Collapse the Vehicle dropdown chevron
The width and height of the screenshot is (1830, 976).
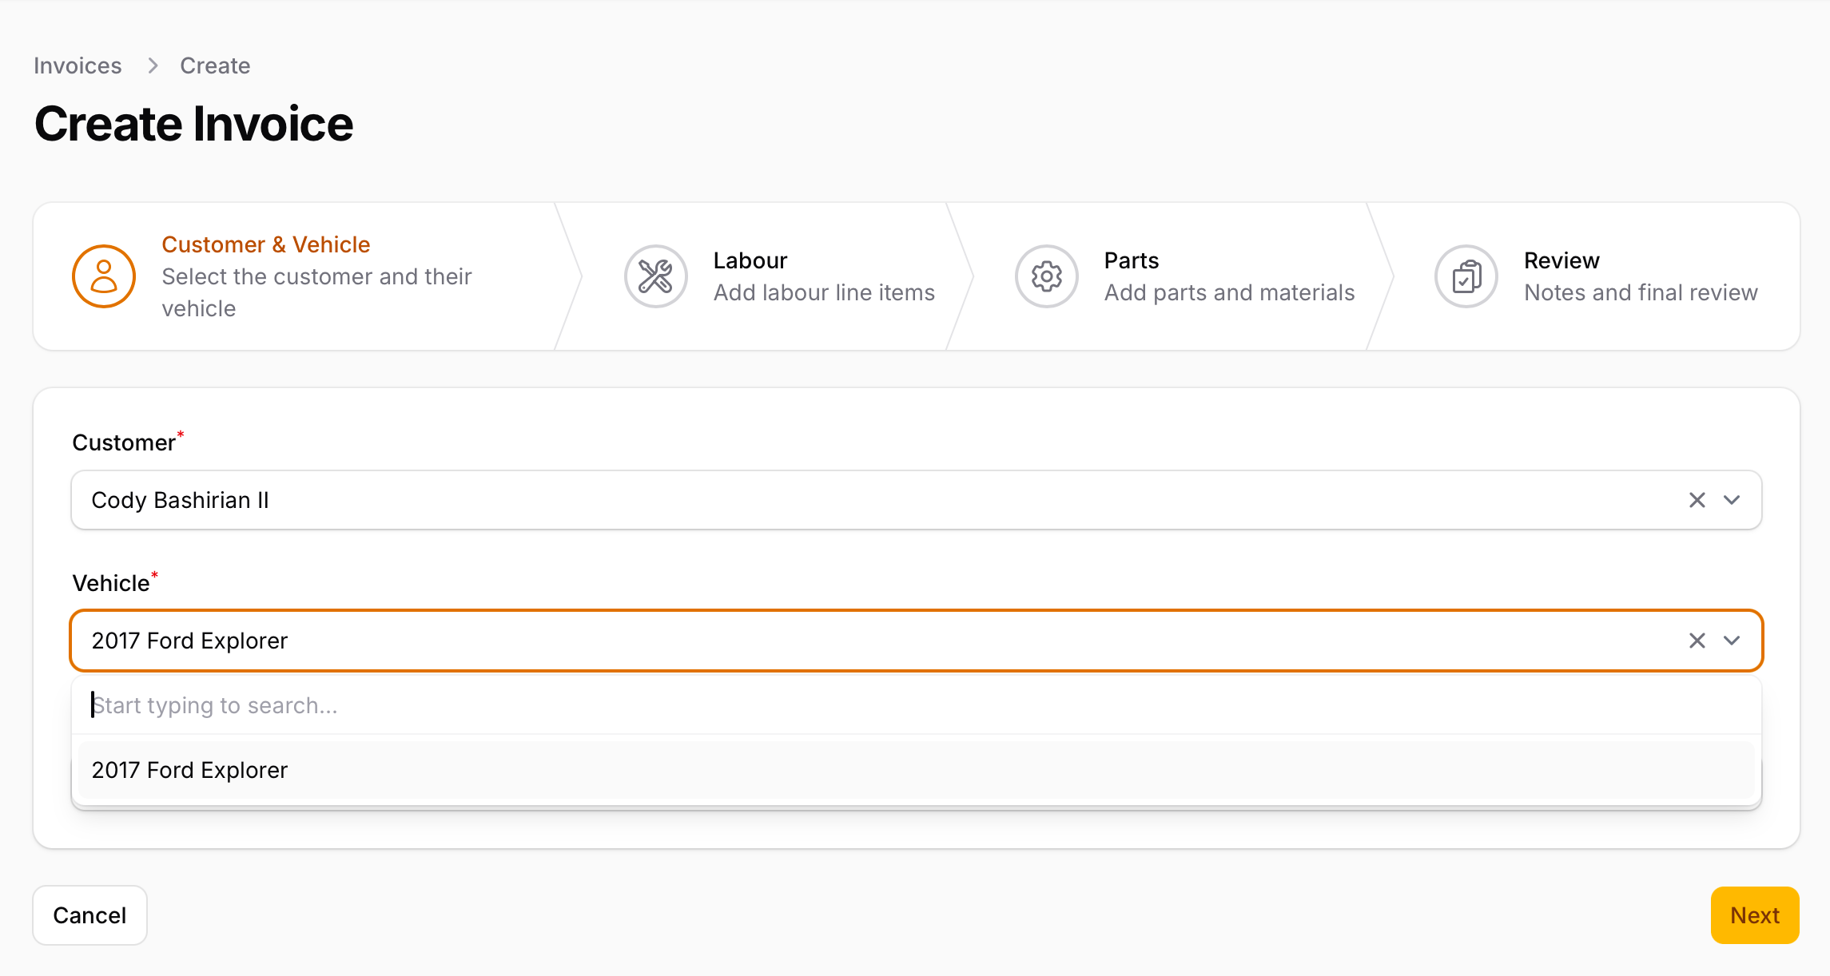click(1732, 641)
